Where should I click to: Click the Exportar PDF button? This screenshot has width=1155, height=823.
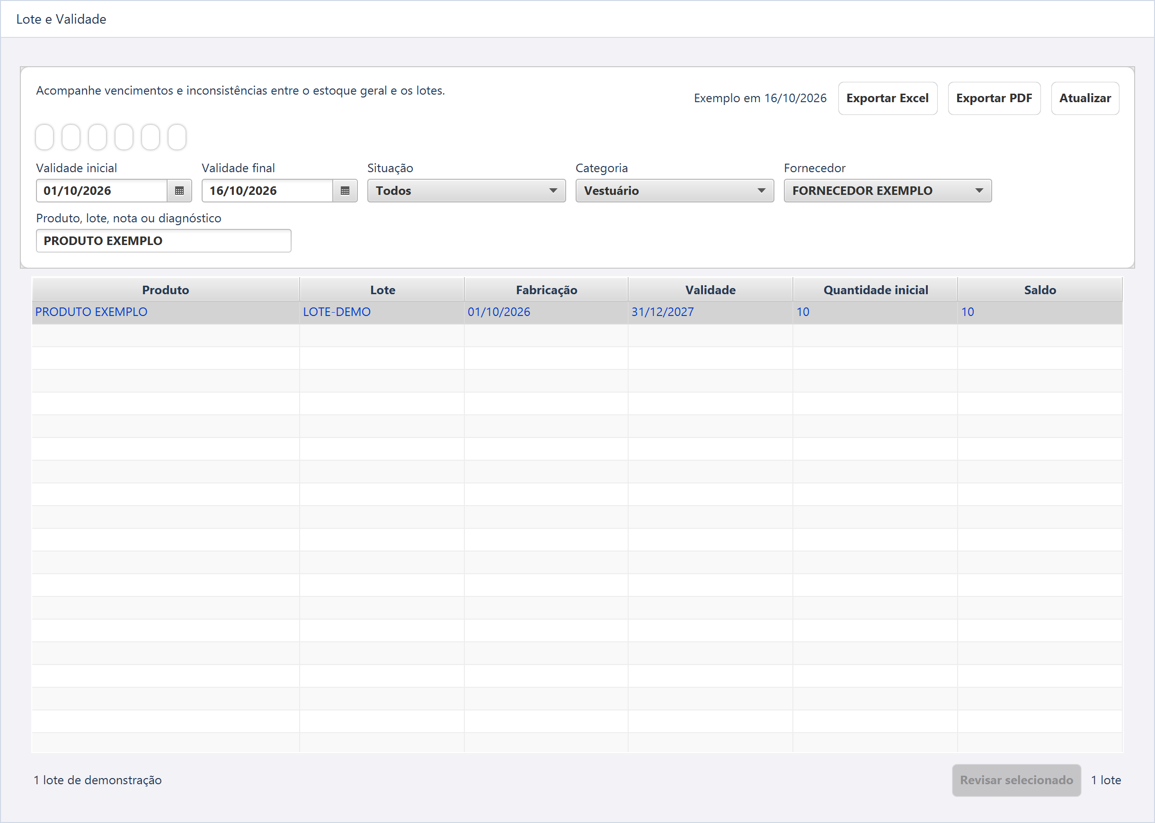pos(994,98)
